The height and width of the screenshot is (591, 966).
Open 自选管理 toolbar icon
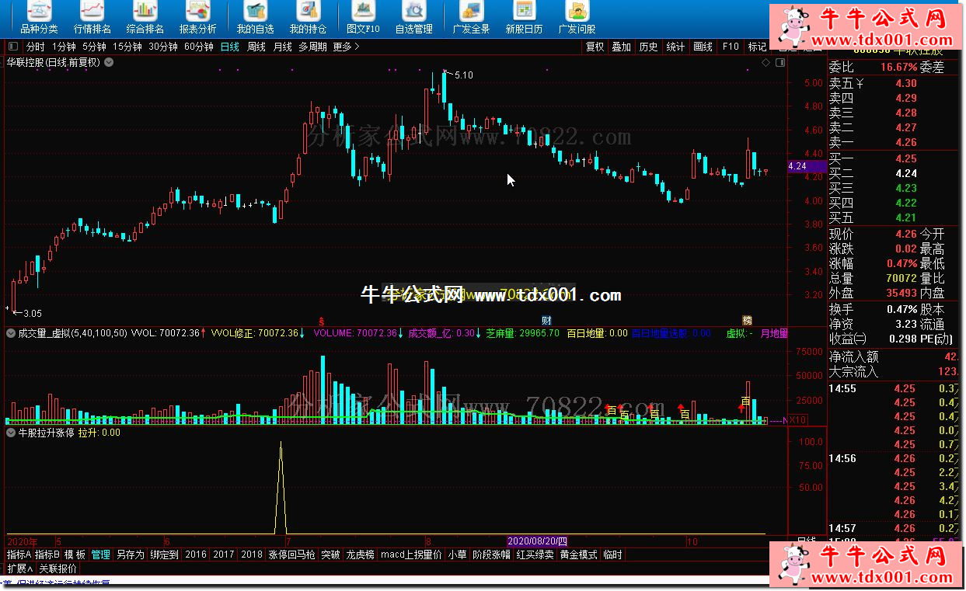coord(414,18)
